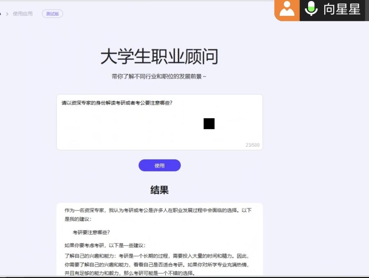Click the green microphone icon
The image size is (369, 278).
[311, 9]
